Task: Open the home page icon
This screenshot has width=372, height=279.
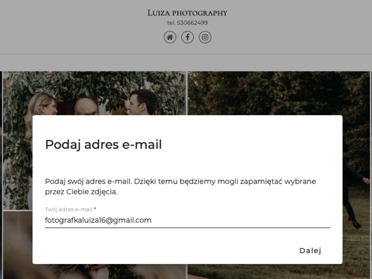Action: (170, 37)
